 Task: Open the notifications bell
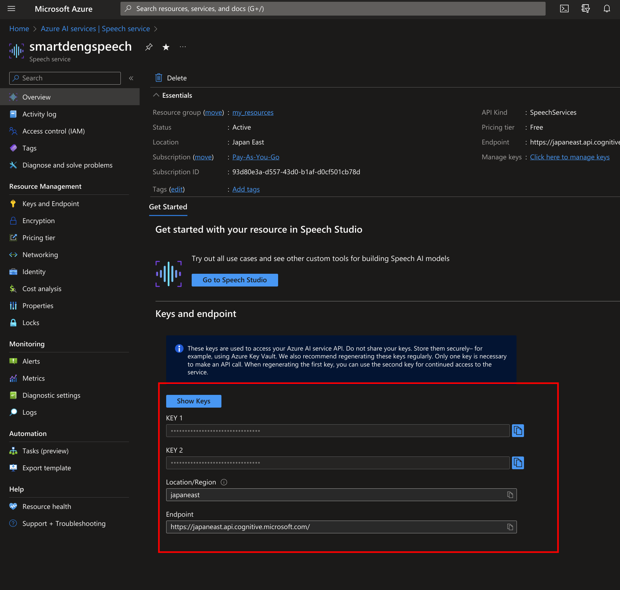607,8
